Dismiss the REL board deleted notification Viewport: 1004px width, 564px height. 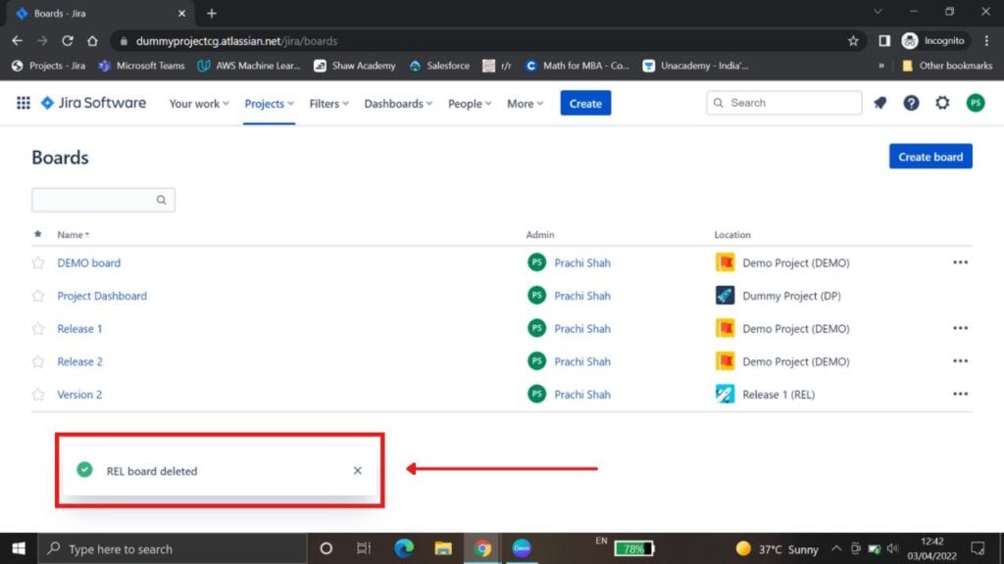click(x=358, y=471)
